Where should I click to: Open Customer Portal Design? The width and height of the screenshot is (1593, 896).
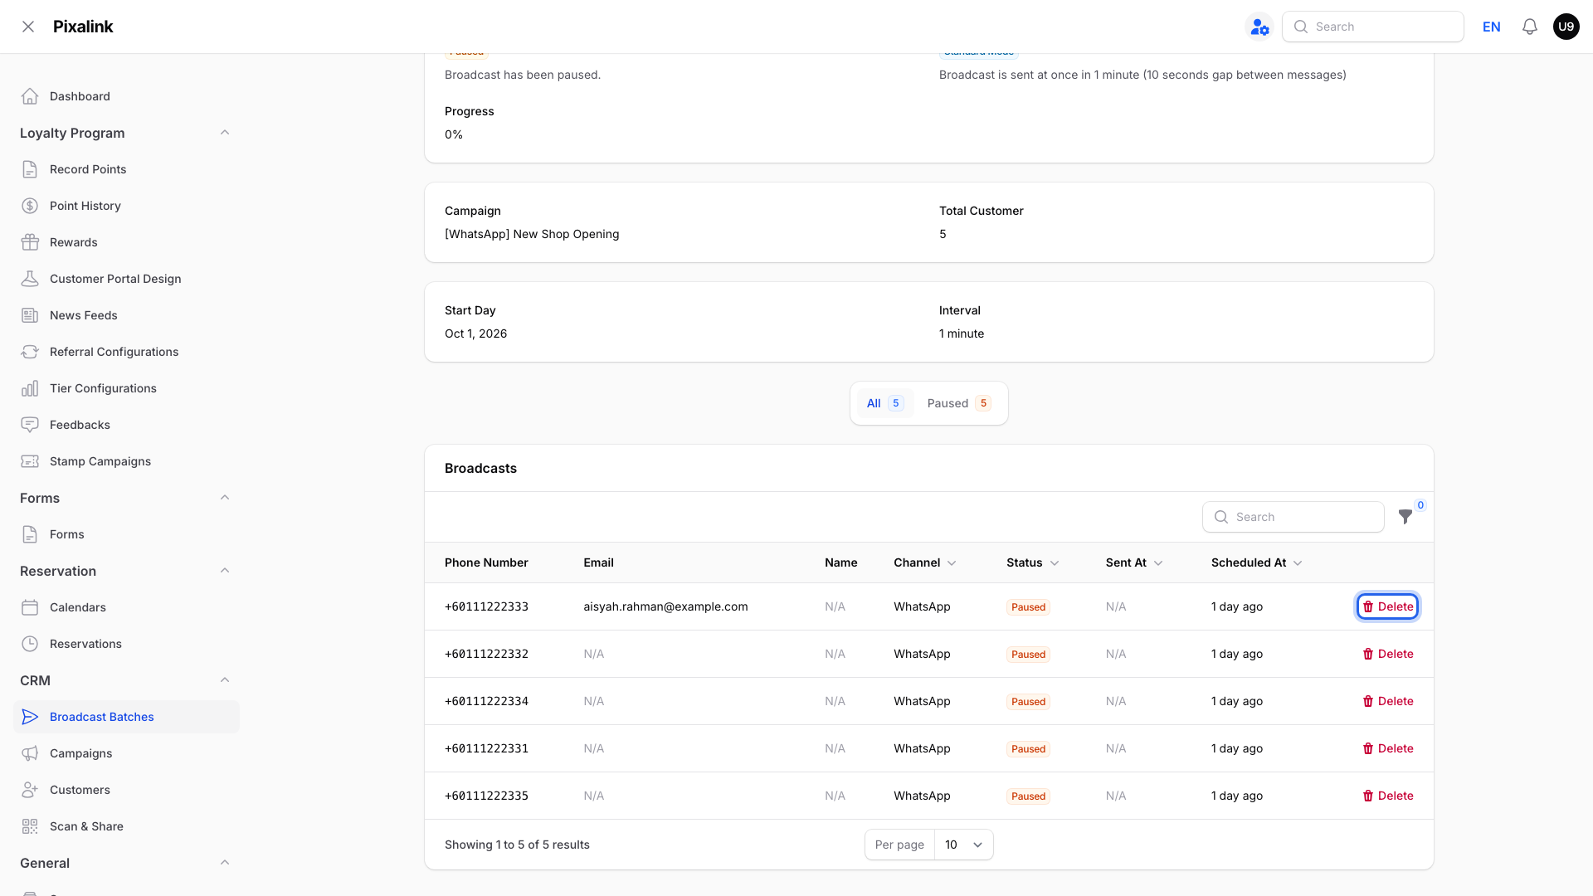click(x=126, y=279)
